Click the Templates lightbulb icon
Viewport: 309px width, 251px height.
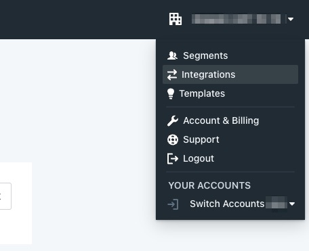tap(171, 93)
